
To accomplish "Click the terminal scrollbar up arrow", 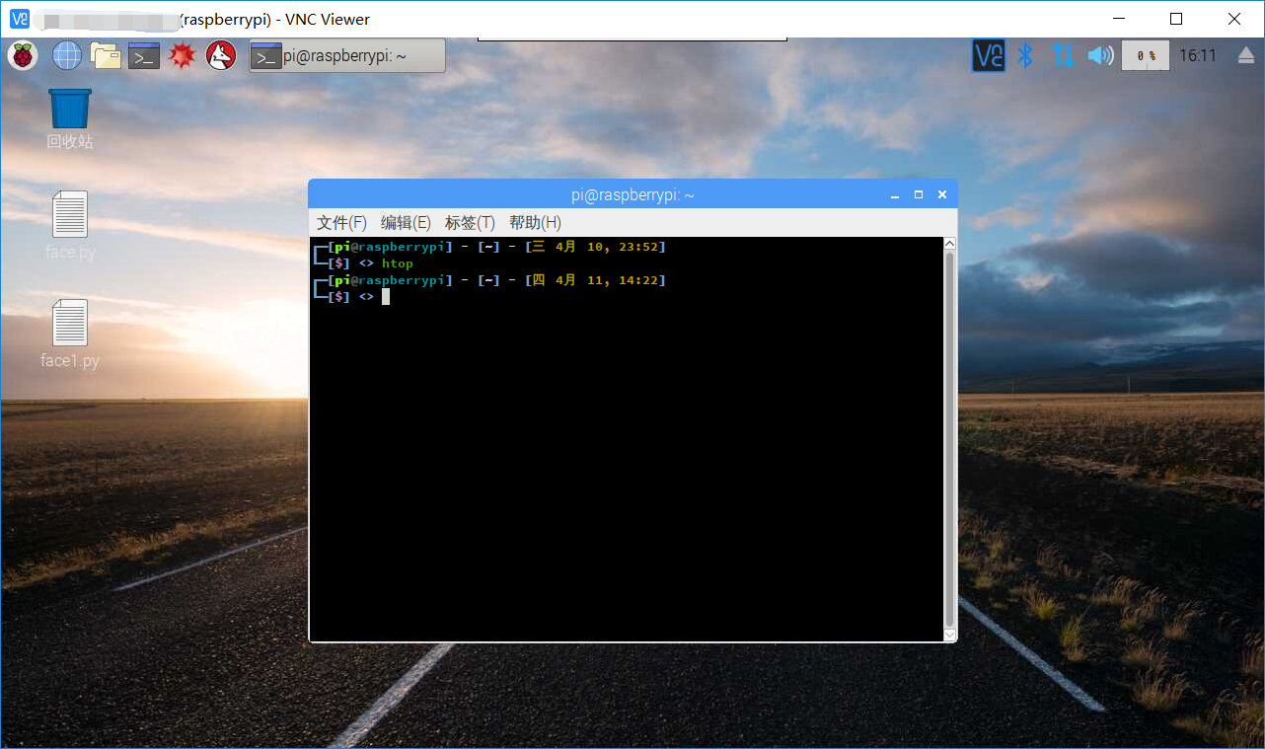I will 949,244.
